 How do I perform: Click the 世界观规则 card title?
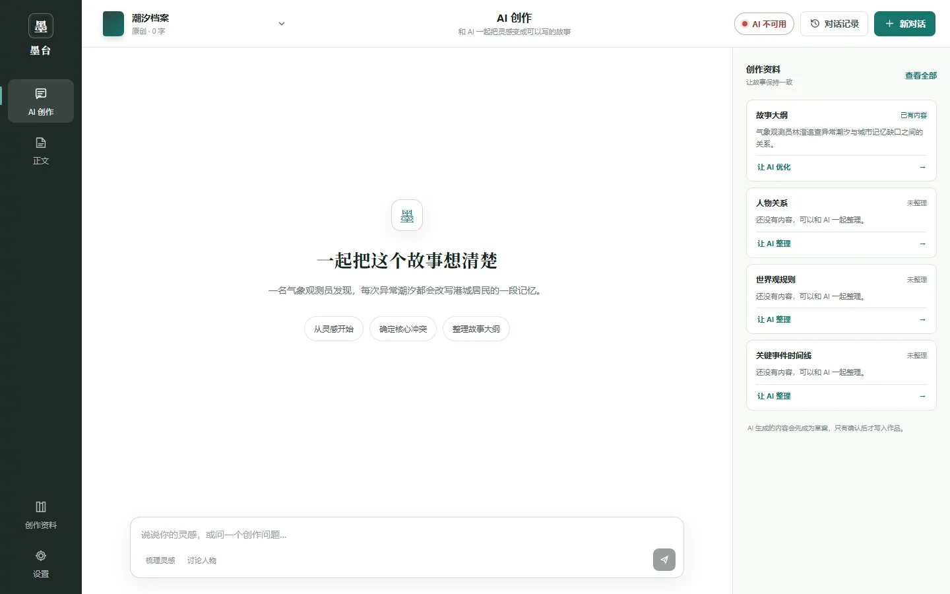[776, 280]
